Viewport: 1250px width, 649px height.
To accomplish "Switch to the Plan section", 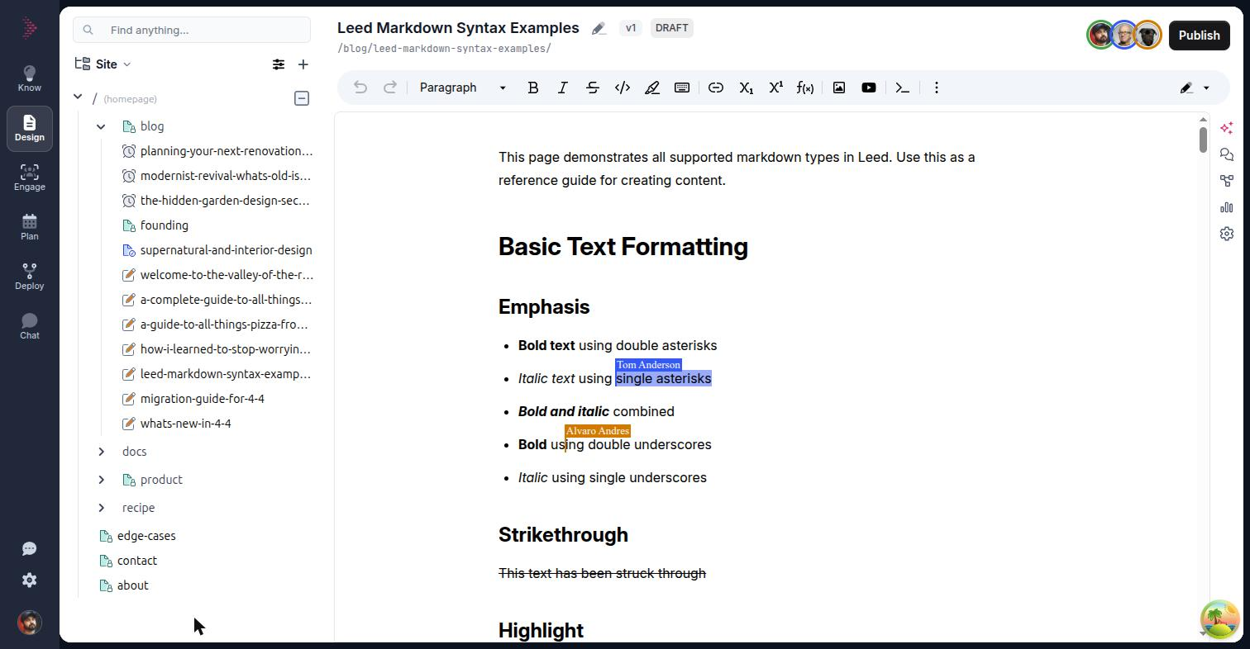I will point(30,227).
